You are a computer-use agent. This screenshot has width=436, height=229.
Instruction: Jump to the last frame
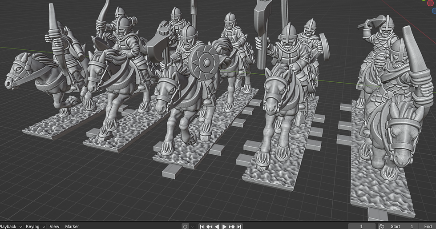[239, 226]
